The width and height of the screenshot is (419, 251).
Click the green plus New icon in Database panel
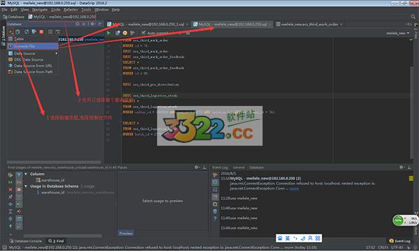pyautogui.click(x=10, y=32)
